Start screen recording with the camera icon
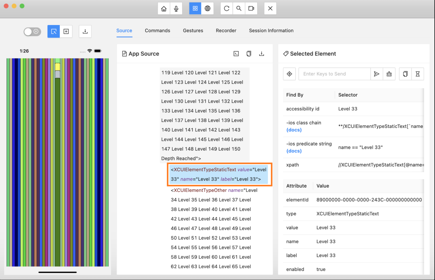435x280 pixels. pos(251,8)
